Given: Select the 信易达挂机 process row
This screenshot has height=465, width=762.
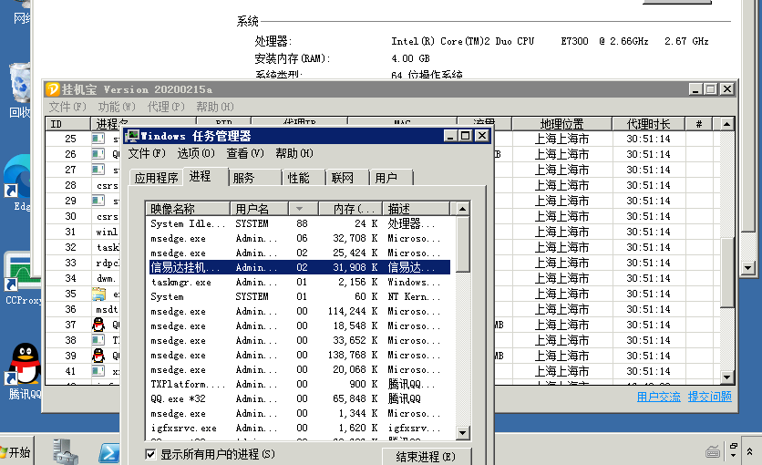Looking at the screenshot, I should click(x=299, y=267).
